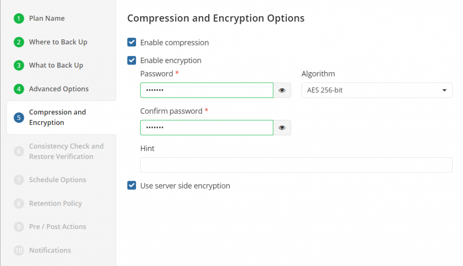Toggle Use server side encryption
Image resolution: width=463 pixels, height=266 pixels.
point(131,185)
